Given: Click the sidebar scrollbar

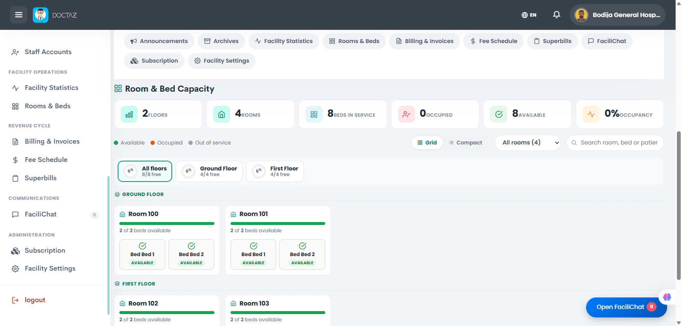Looking at the screenshot, I should [x=108, y=245].
